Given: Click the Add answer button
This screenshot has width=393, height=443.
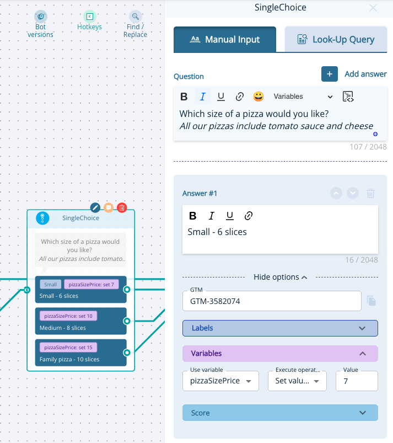Looking at the screenshot, I should [x=354, y=74].
